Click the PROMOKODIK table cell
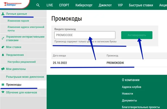This screenshot has width=167, height=109. tap(115, 63)
